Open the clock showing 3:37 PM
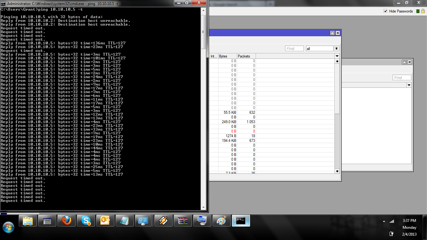This screenshot has width=427, height=240. click(x=409, y=221)
